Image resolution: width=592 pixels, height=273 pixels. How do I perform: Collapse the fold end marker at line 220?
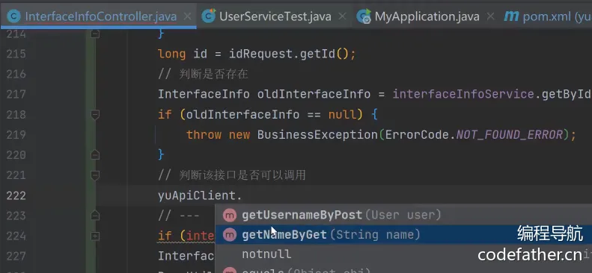(95, 154)
